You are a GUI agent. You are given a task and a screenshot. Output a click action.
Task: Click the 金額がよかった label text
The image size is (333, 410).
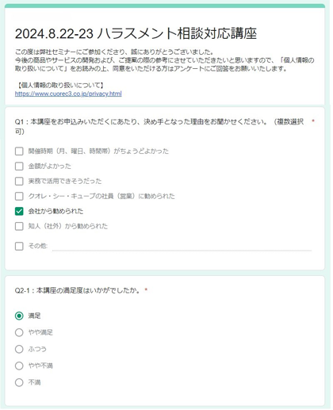pos(50,167)
